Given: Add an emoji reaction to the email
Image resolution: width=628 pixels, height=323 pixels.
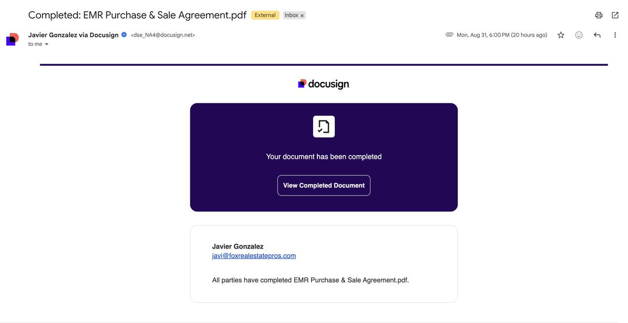Looking at the screenshot, I should [579, 35].
